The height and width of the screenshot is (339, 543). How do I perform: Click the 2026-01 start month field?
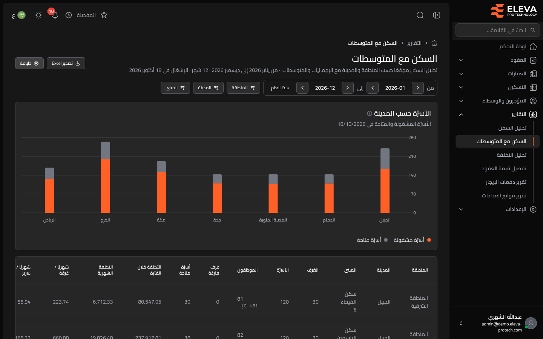(x=395, y=88)
